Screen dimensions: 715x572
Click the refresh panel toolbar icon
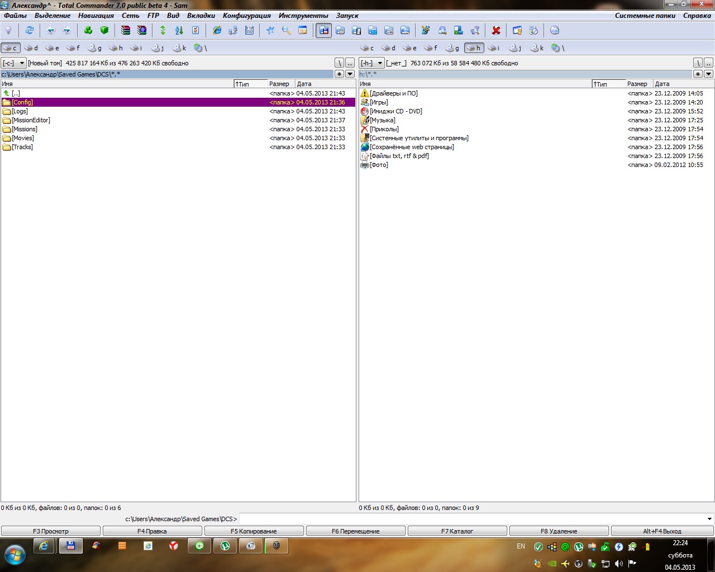(x=30, y=30)
